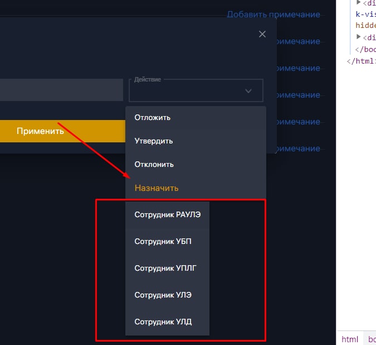Choose Утвердить from the action list
The width and height of the screenshot is (376, 345).
196,141
